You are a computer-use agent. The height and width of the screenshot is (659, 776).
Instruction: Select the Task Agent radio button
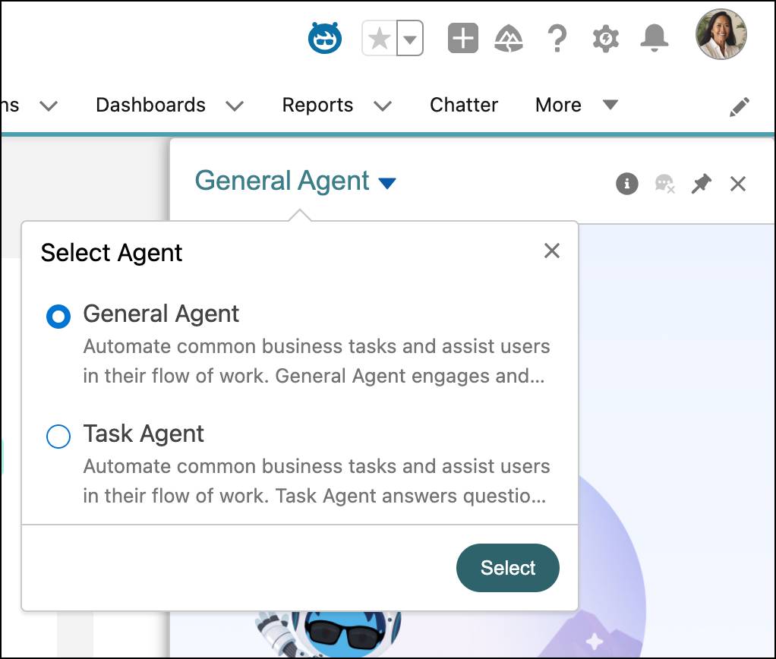[x=58, y=437]
